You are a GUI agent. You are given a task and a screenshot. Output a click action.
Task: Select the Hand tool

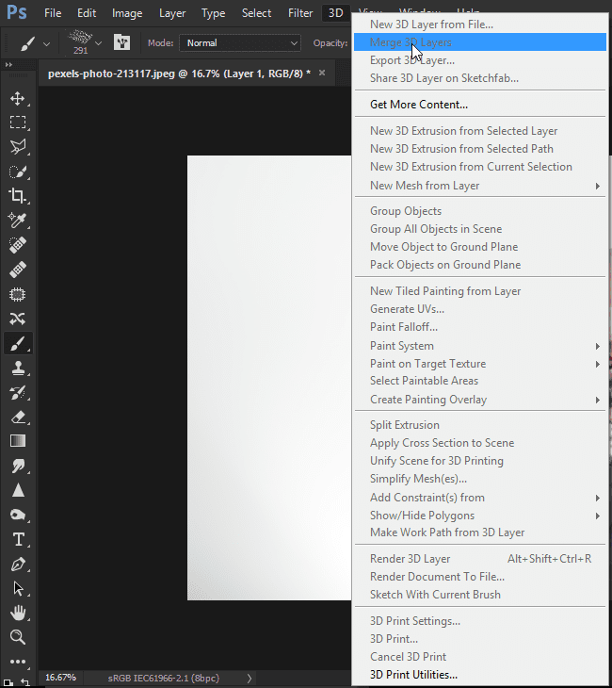[17, 613]
